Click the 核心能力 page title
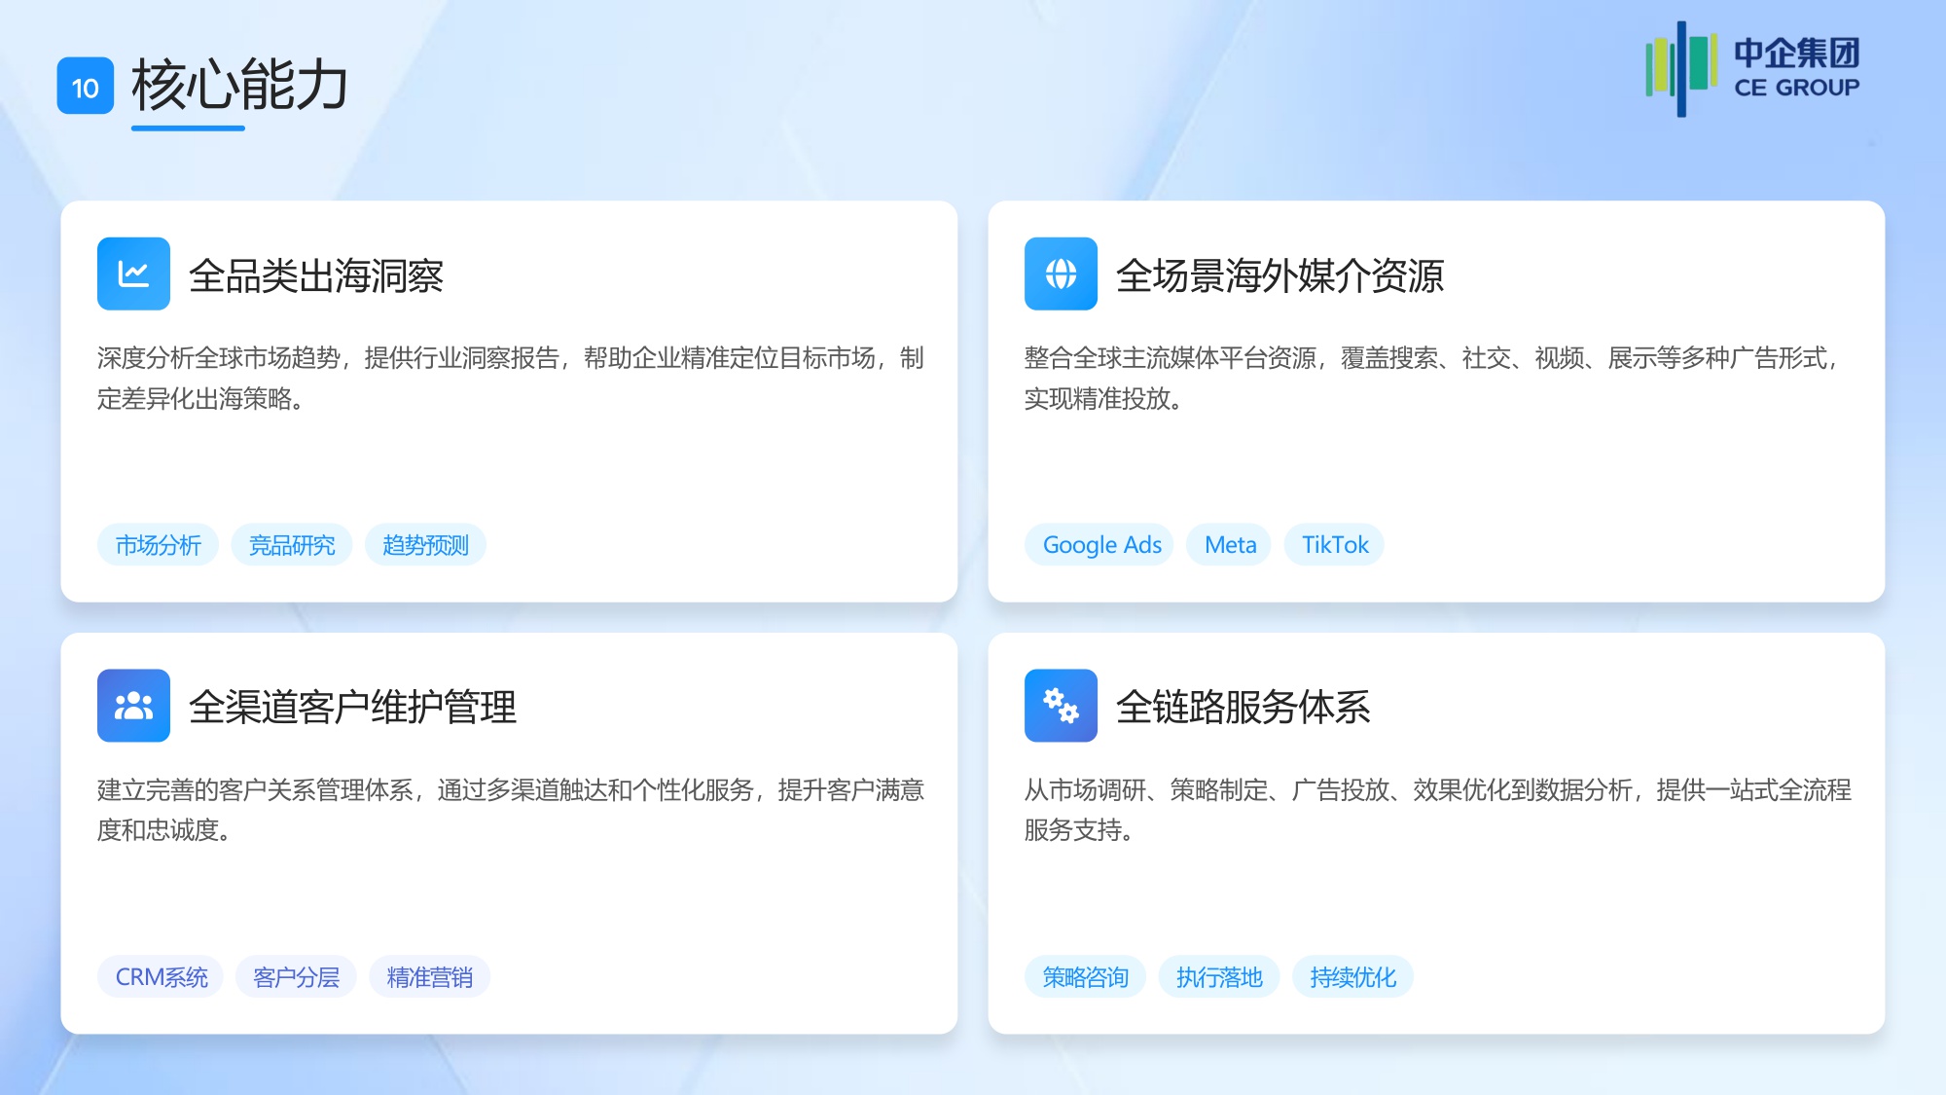The image size is (1946, 1095). point(239,85)
